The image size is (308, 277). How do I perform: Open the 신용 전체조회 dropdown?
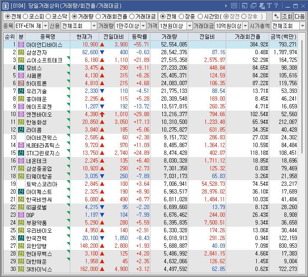click(94, 26)
